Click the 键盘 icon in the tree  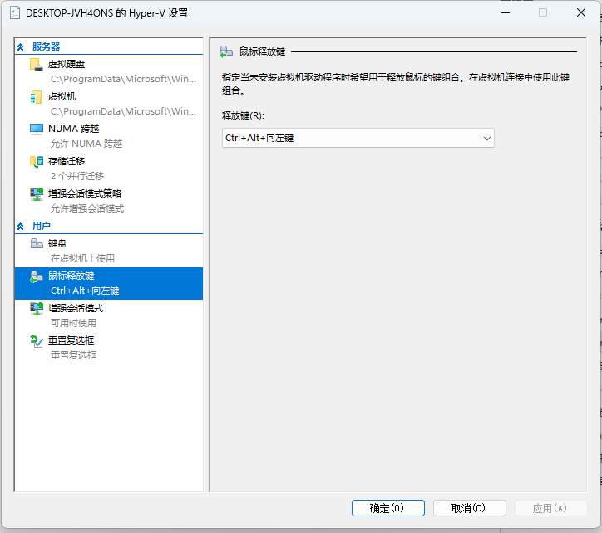coord(37,243)
